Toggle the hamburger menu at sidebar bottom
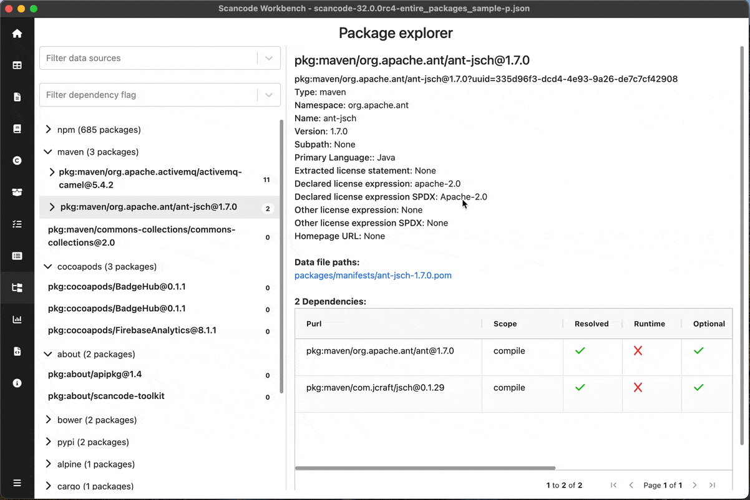This screenshot has width=750, height=500. point(17,483)
